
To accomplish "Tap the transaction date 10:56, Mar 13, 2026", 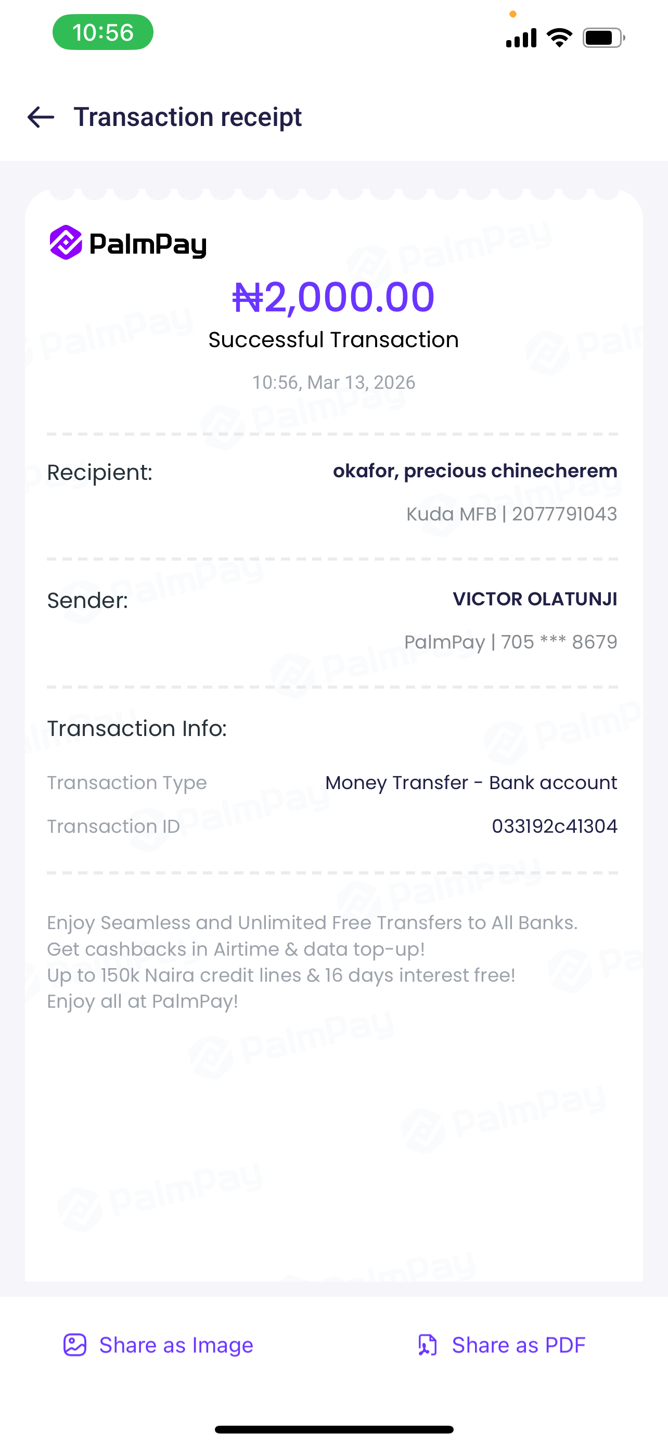I will [333, 382].
